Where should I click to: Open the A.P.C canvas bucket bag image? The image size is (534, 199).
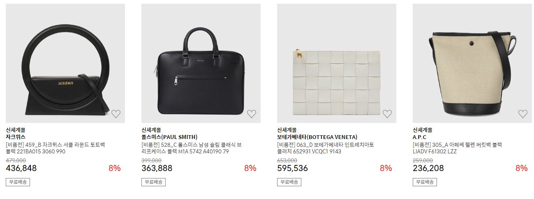(472, 63)
